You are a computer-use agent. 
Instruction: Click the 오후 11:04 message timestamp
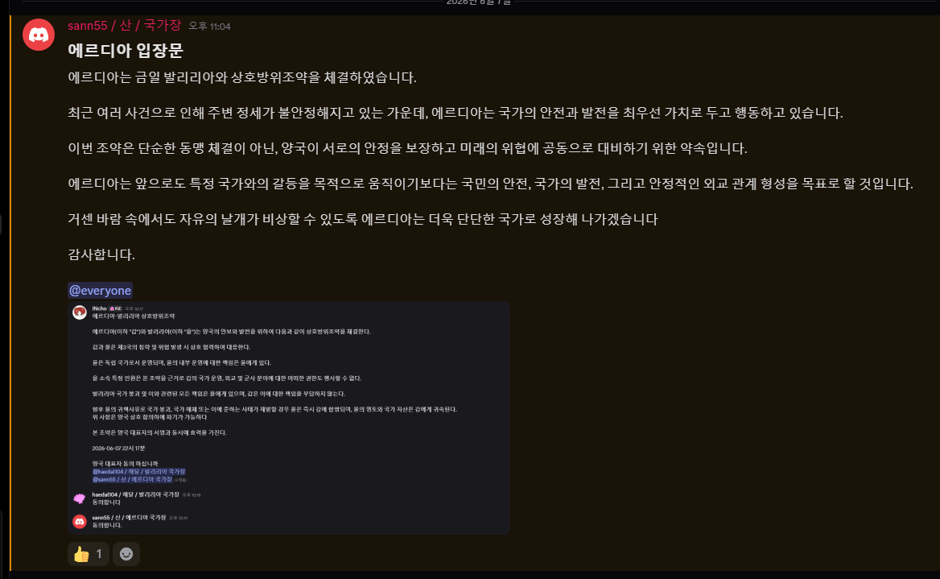(209, 27)
